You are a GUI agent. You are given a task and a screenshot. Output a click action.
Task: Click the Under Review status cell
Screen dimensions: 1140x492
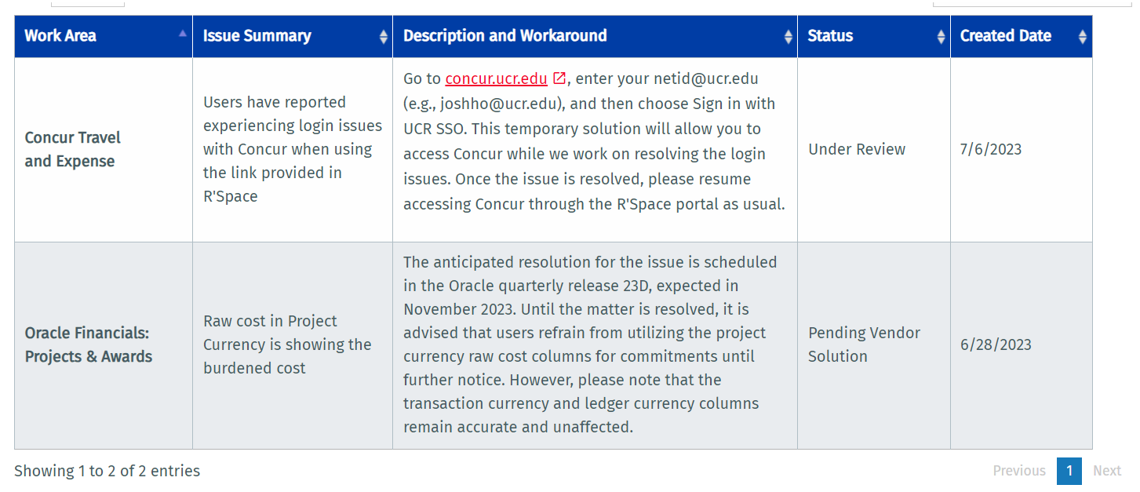coord(857,149)
